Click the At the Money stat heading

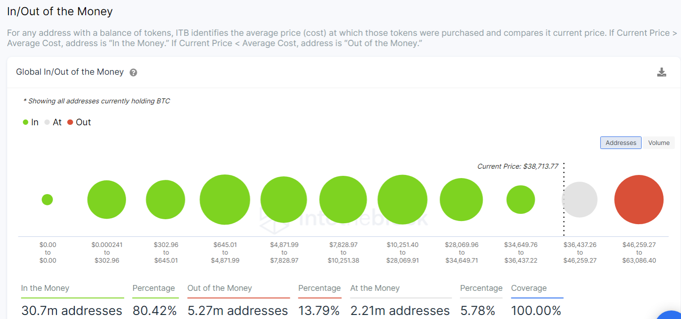click(375, 288)
